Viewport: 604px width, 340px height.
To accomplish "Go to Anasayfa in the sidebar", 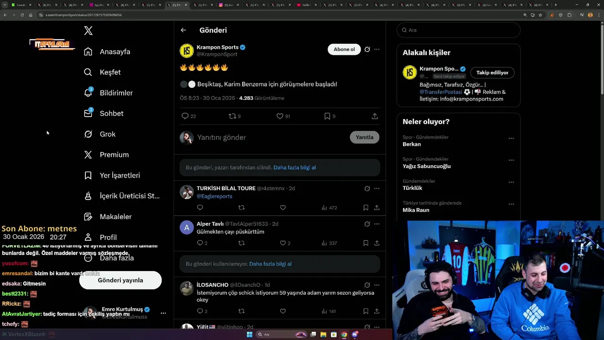I will 107,51.
